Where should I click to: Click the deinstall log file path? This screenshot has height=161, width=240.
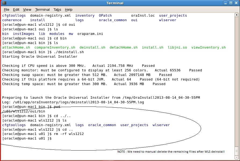(x=78, y=102)
